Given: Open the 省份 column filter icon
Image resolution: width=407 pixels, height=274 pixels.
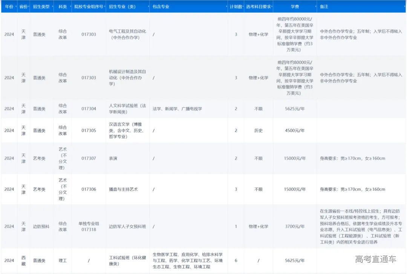Looking at the screenshot, I should pos(28,6).
